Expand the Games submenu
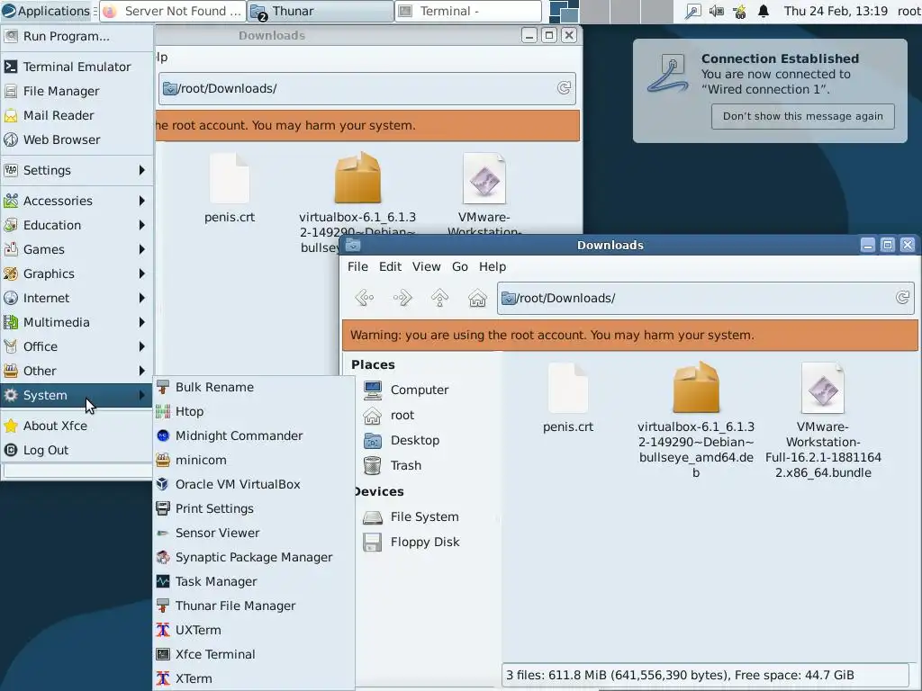 click(77, 249)
